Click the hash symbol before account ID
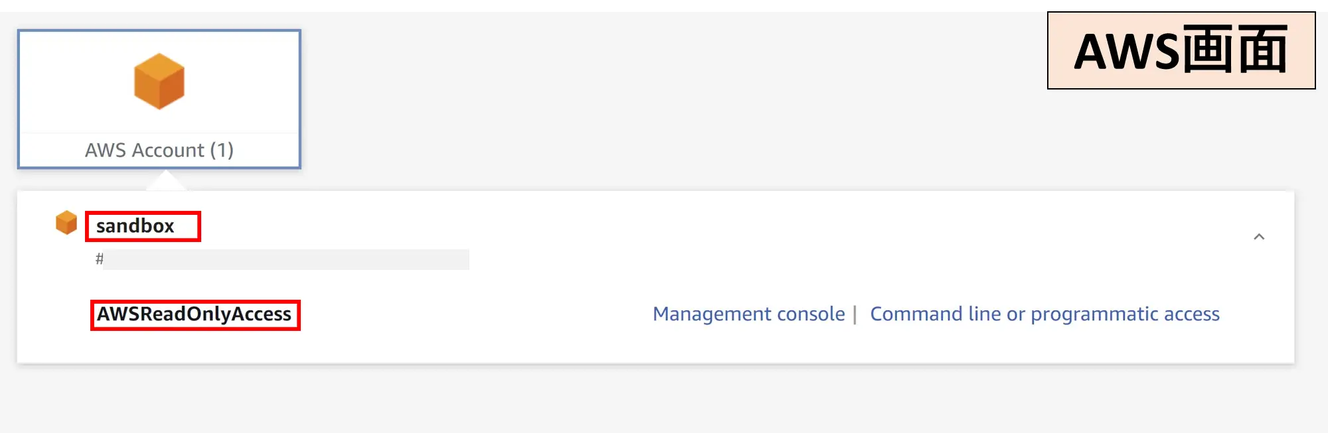This screenshot has height=433, width=1328. click(99, 259)
